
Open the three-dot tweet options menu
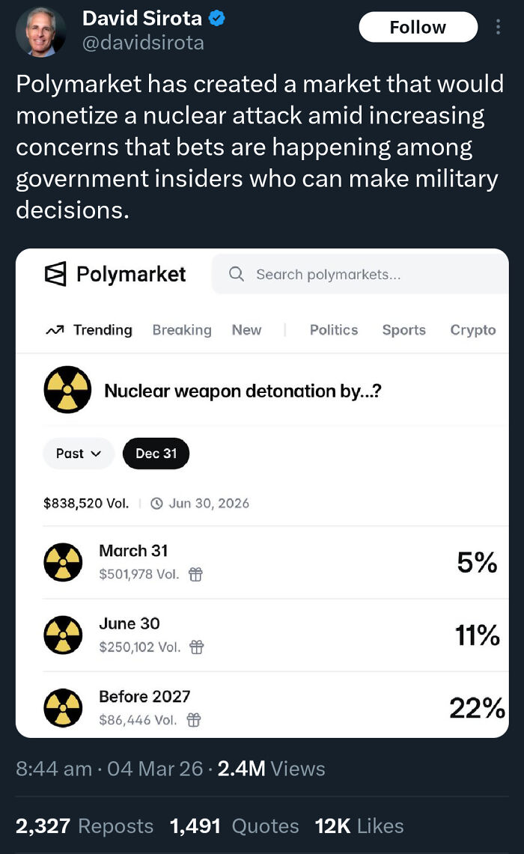498,27
